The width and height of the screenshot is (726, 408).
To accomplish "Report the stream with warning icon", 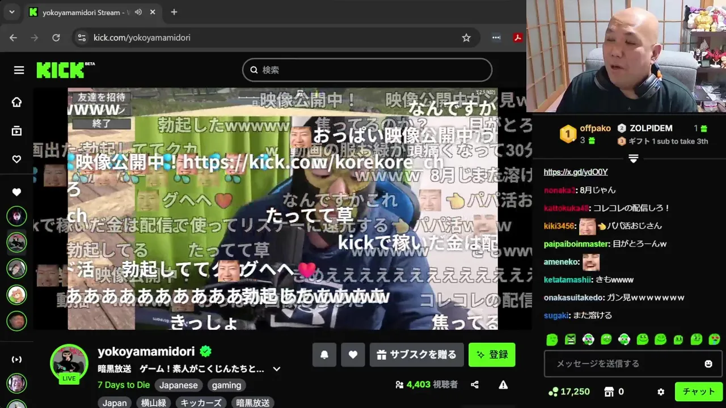I will tap(503, 385).
